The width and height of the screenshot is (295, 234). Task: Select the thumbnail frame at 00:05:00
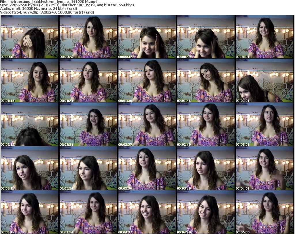pyautogui.click(x=265, y=212)
